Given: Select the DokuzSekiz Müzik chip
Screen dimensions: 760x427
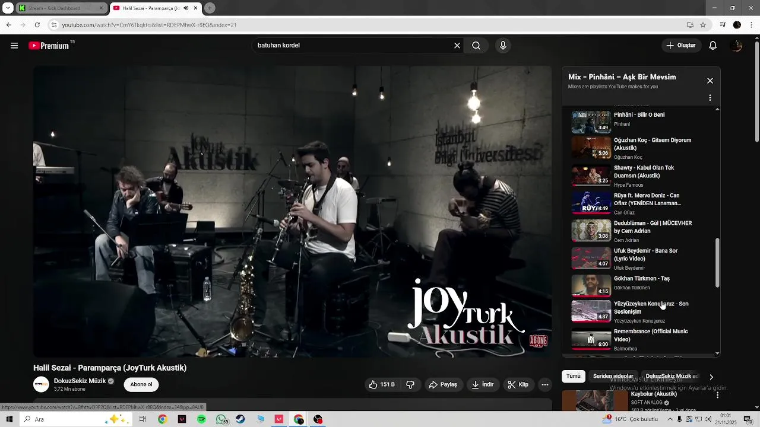Looking at the screenshot, I should tap(672, 377).
